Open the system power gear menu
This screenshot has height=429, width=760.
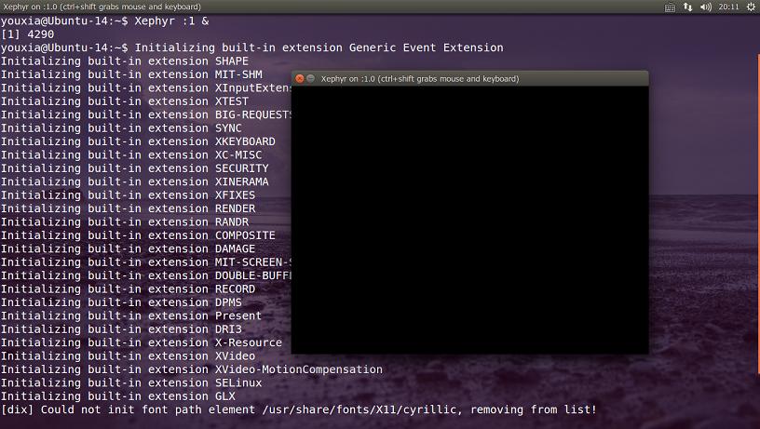tap(751, 7)
